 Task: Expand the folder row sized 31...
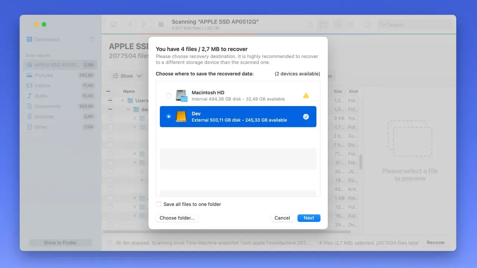point(135,163)
